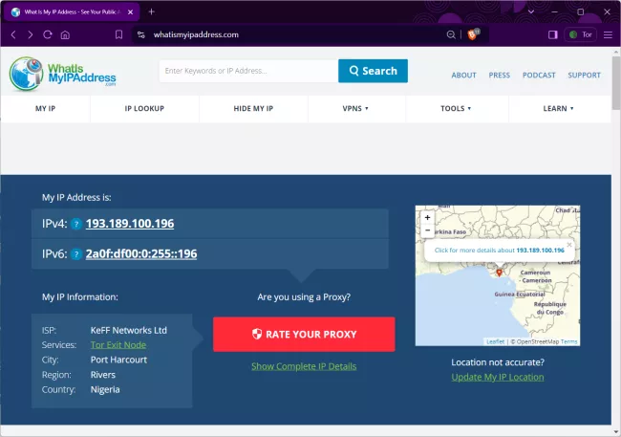Bookmark this page using bookmark icon
Viewport: 621px width, 437px height.
[118, 34]
